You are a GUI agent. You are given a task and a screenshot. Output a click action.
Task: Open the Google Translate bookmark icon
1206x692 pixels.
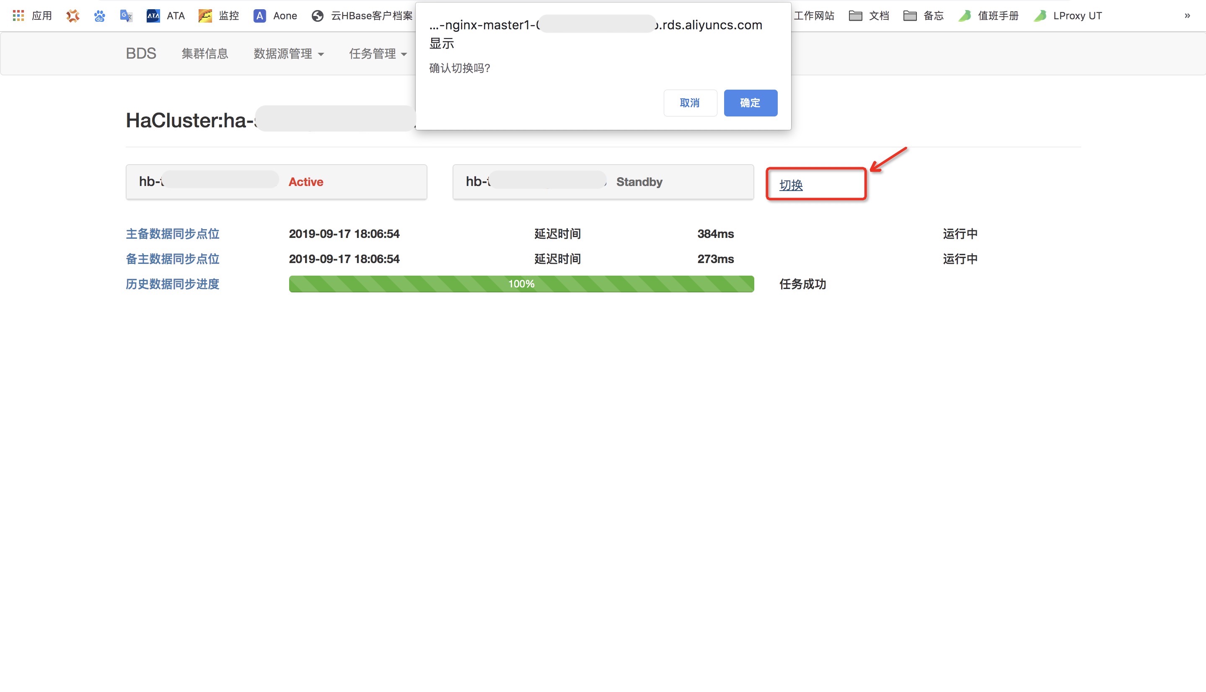click(126, 15)
